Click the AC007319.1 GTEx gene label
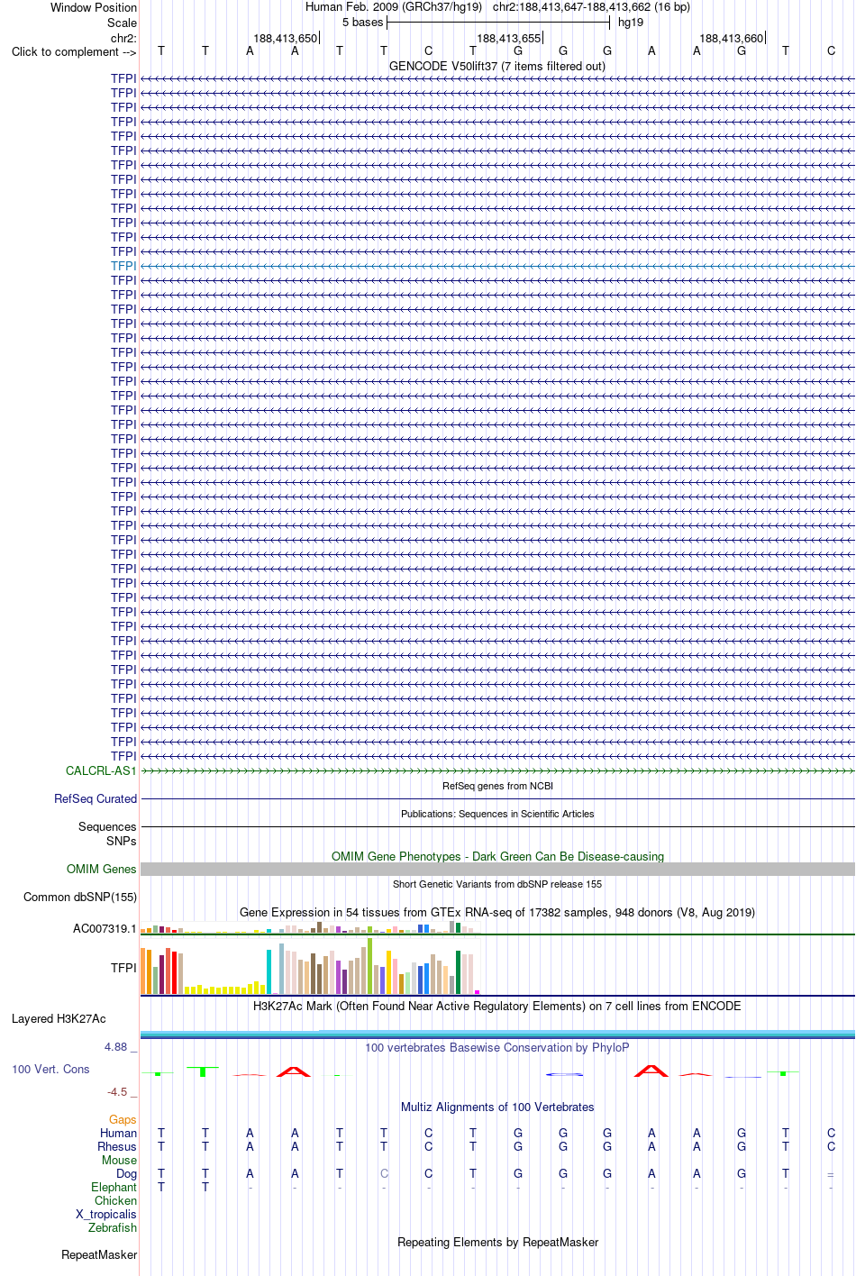 [105, 928]
